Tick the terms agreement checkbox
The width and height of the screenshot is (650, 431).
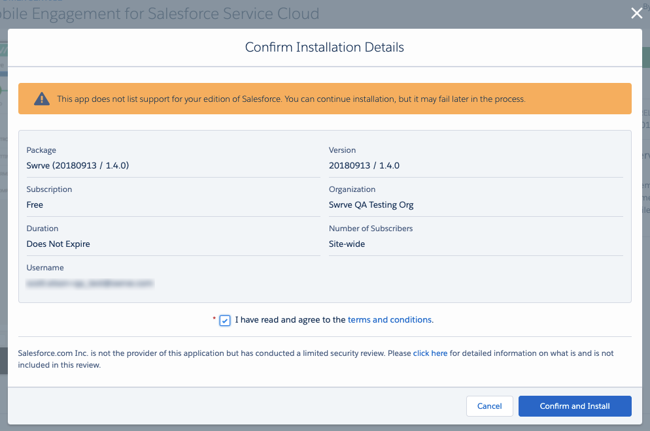225,321
